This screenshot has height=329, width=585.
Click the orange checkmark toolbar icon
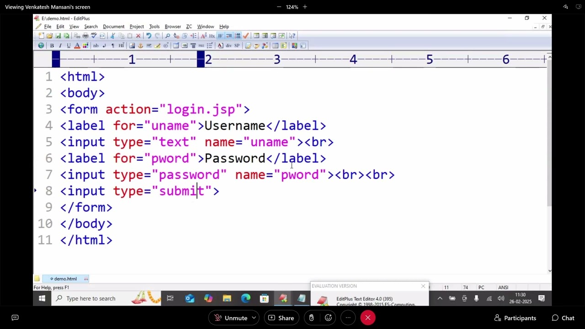click(x=246, y=36)
